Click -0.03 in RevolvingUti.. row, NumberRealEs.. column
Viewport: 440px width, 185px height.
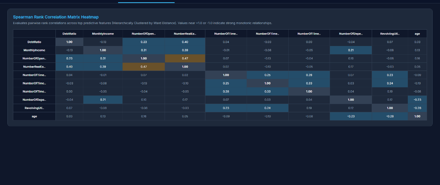[185, 108]
